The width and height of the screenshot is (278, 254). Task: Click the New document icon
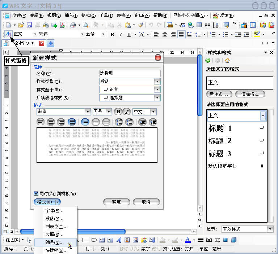(8, 25)
